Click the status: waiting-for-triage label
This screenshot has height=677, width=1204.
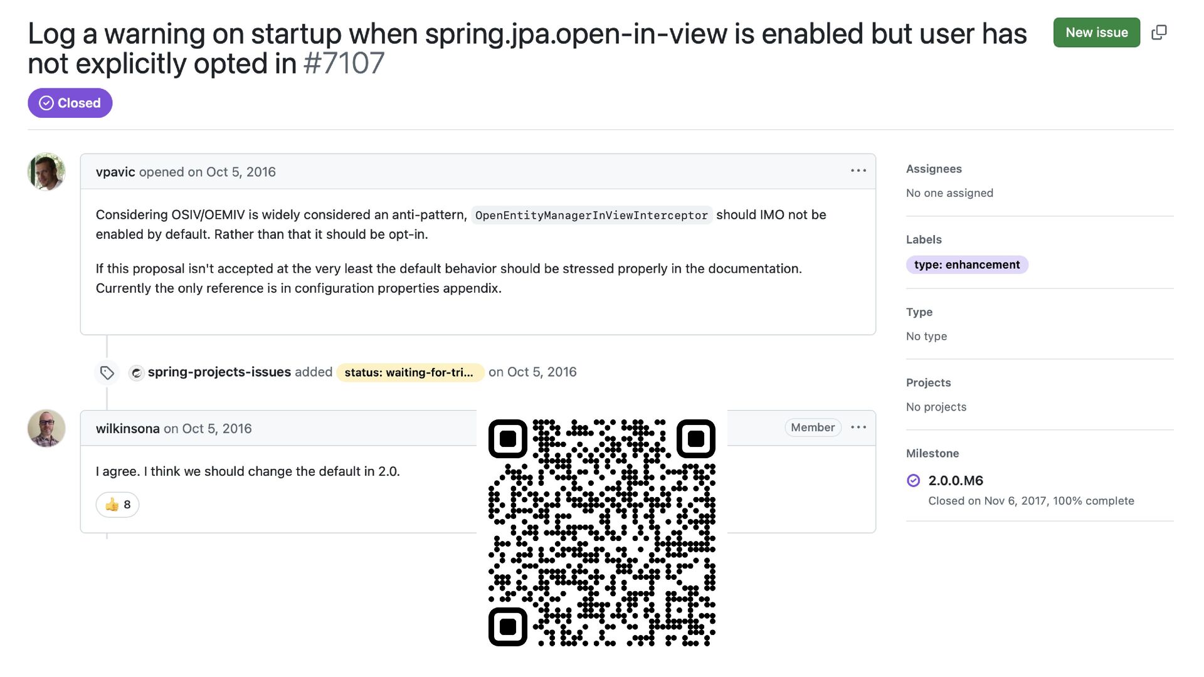[x=409, y=372]
